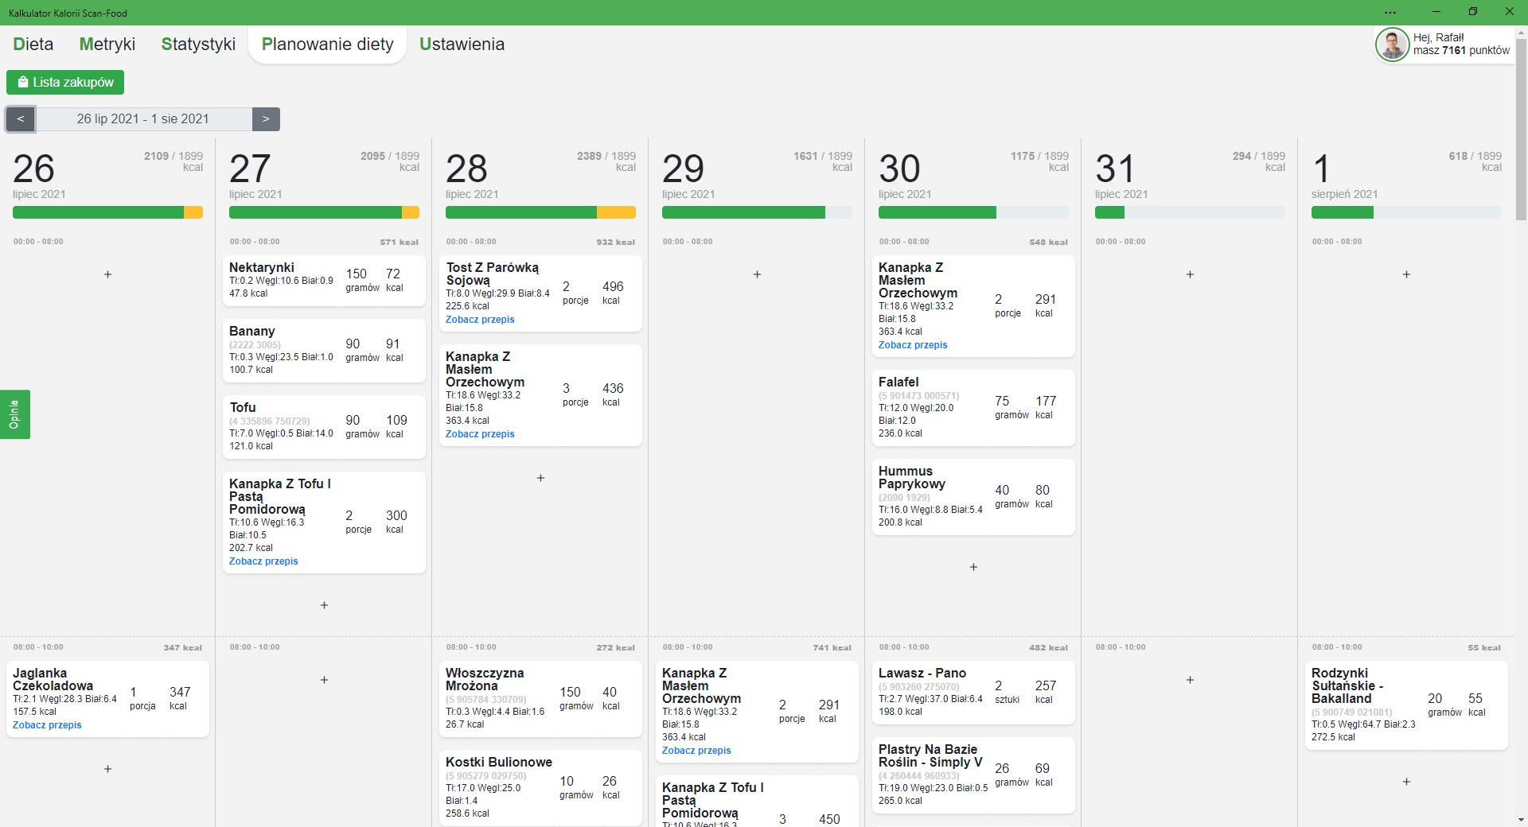Viewport: 1528px width, 827px height.
Task: Click the date range field 26 lip - 1 sie
Action: 143,119
